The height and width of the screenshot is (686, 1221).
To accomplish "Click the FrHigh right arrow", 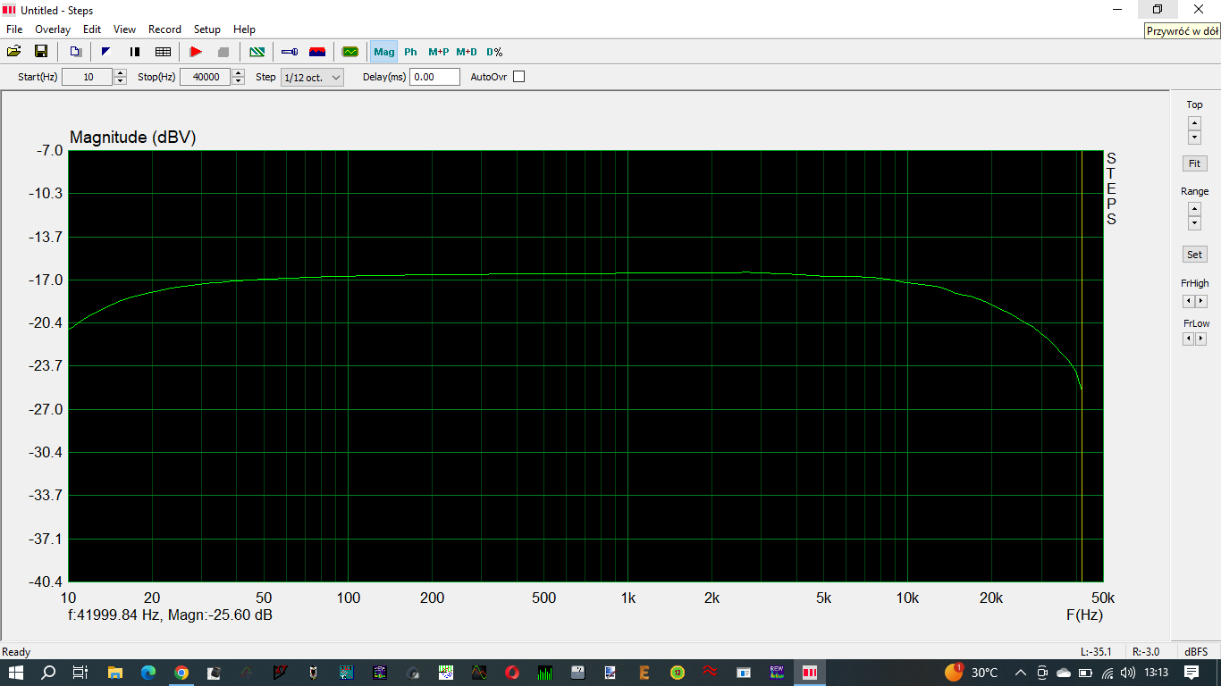I will pos(1200,301).
